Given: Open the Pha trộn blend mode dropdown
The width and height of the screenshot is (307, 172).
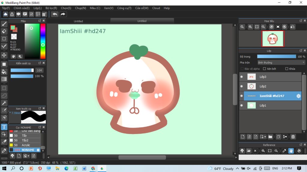Looking at the screenshot, I should tap(281, 63).
